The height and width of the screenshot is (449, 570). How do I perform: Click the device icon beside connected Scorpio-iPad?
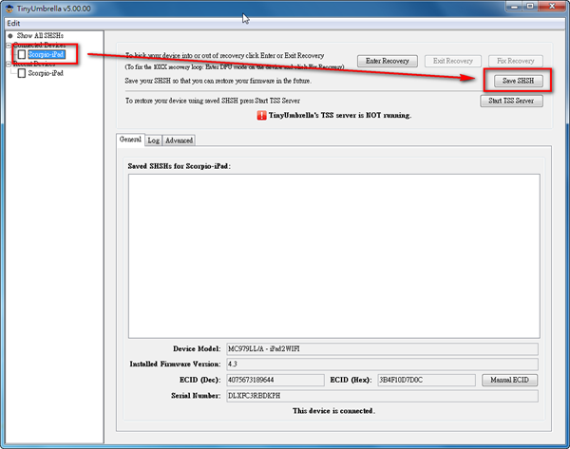(x=22, y=54)
